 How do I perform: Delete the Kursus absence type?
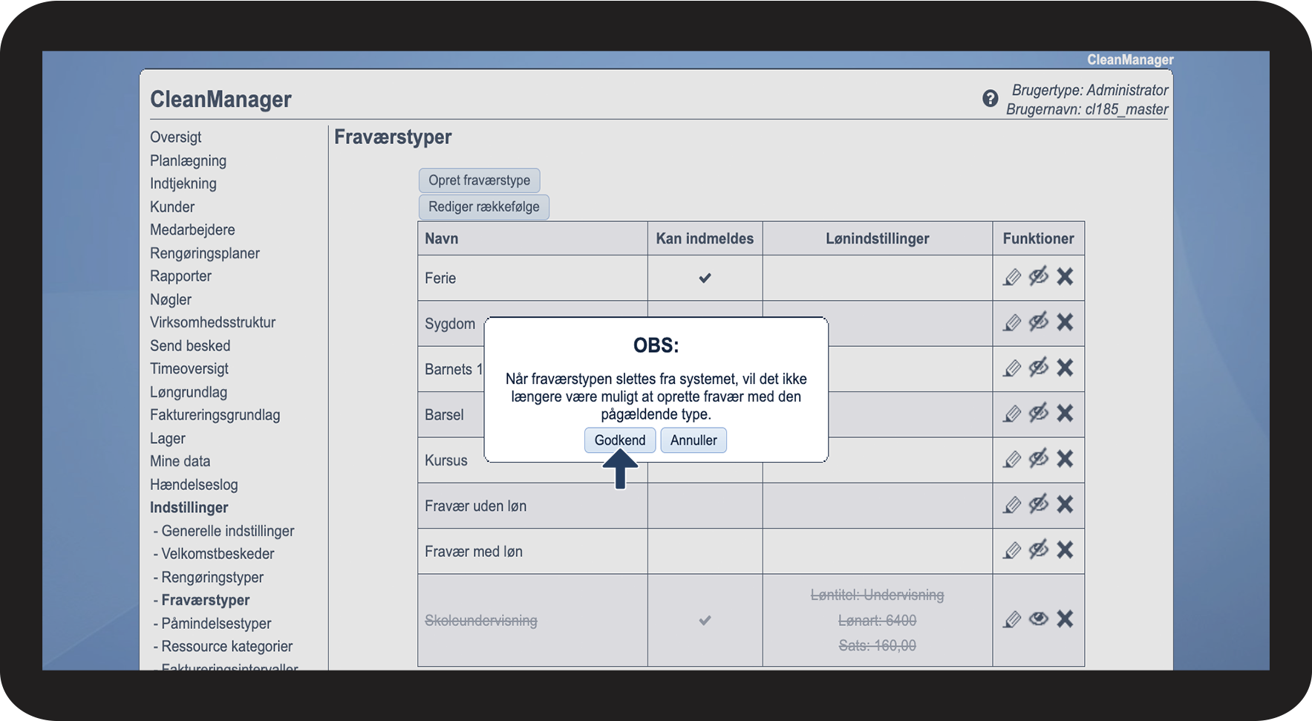pos(1065,459)
